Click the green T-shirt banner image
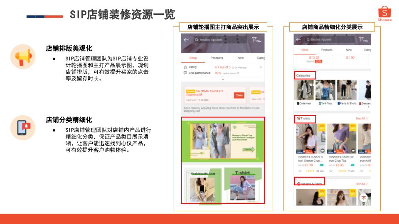Image resolution: width=399 pixels, height=224 pixels. [x=243, y=185]
